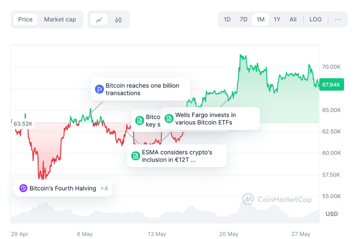Click the CoinMarketCap watermark logo
The image size is (360, 239).
click(x=248, y=199)
